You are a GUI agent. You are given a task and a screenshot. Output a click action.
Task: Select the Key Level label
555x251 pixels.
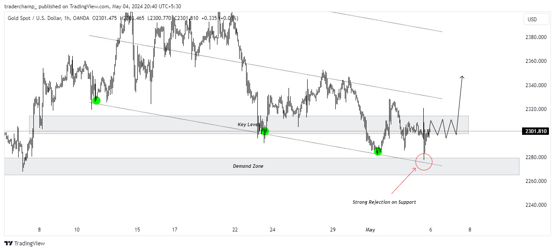(x=248, y=124)
